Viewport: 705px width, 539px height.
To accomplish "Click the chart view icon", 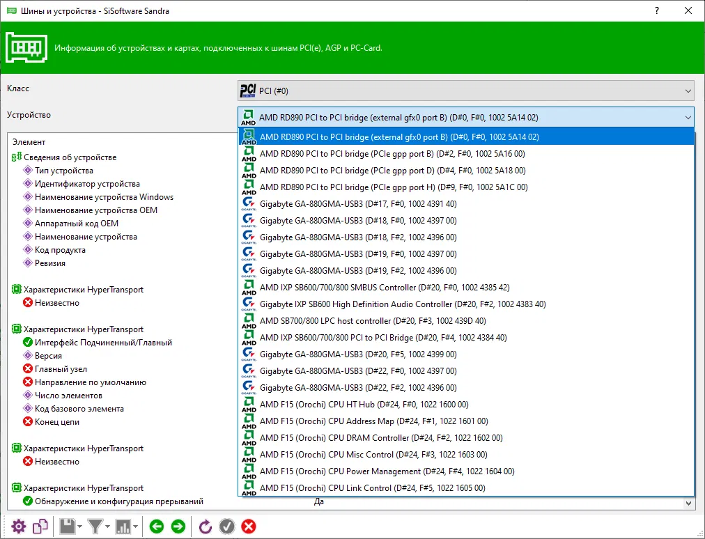I will pyautogui.click(x=123, y=526).
